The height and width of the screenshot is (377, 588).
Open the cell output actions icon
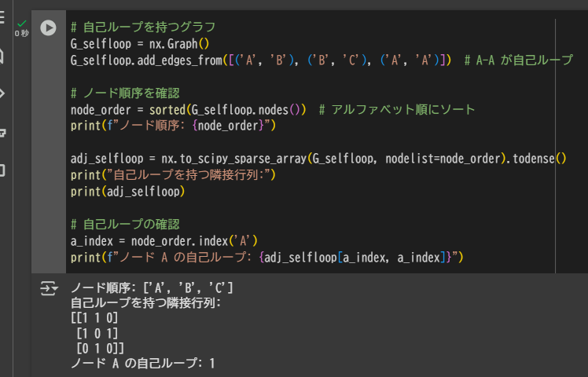pyautogui.click(x=49, y=288)
